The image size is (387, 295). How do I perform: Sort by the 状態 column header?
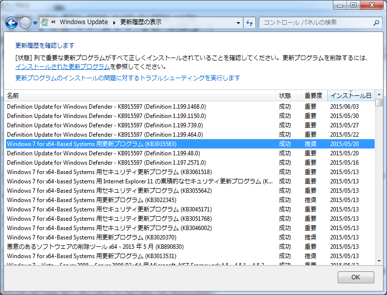click(288, 95)
